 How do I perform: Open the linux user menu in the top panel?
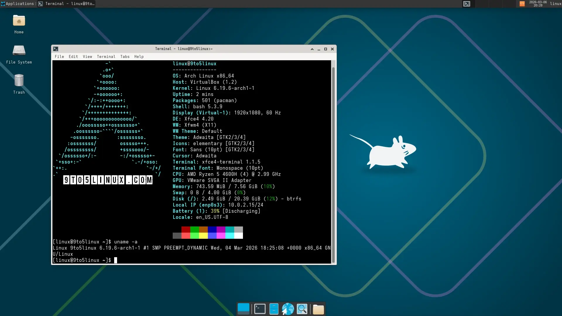(x=555, y=4)
